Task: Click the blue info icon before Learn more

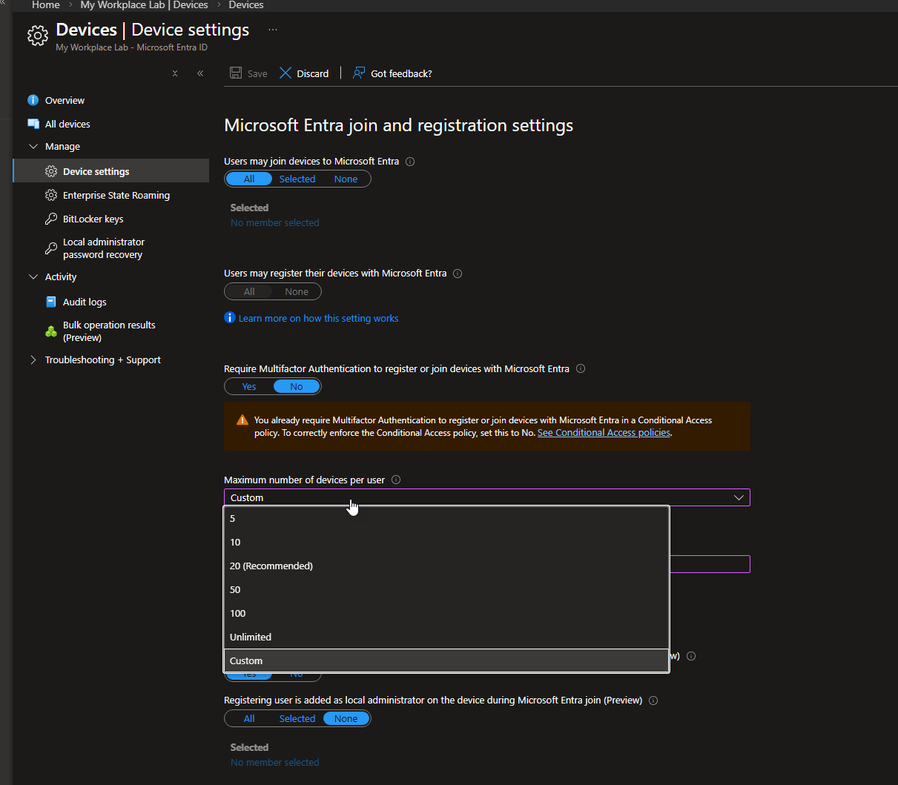Action: tap(230, 317)
